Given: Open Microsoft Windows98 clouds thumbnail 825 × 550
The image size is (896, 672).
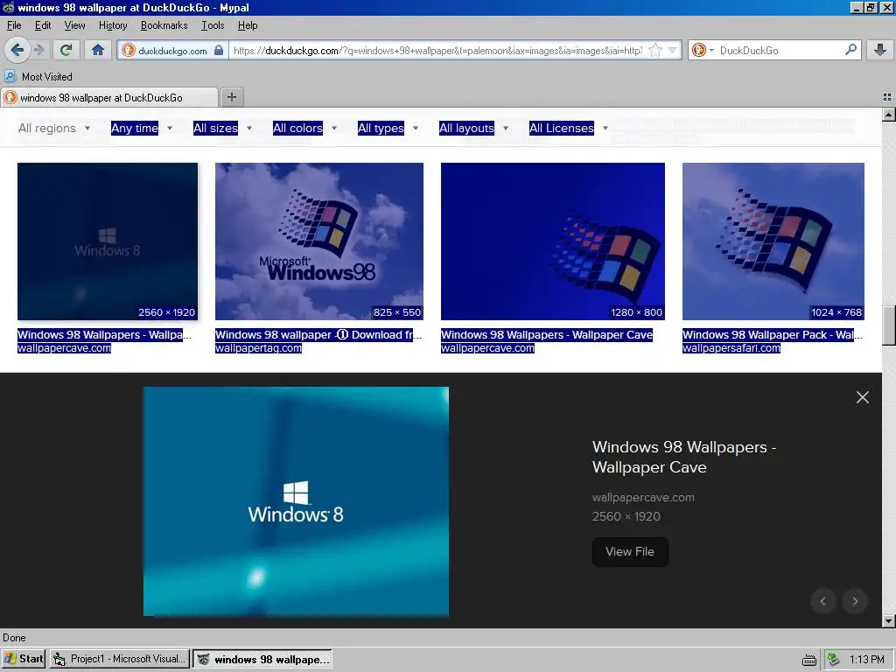Looking at the screenshot, I should pyautogui.click(x=318, y=241).
